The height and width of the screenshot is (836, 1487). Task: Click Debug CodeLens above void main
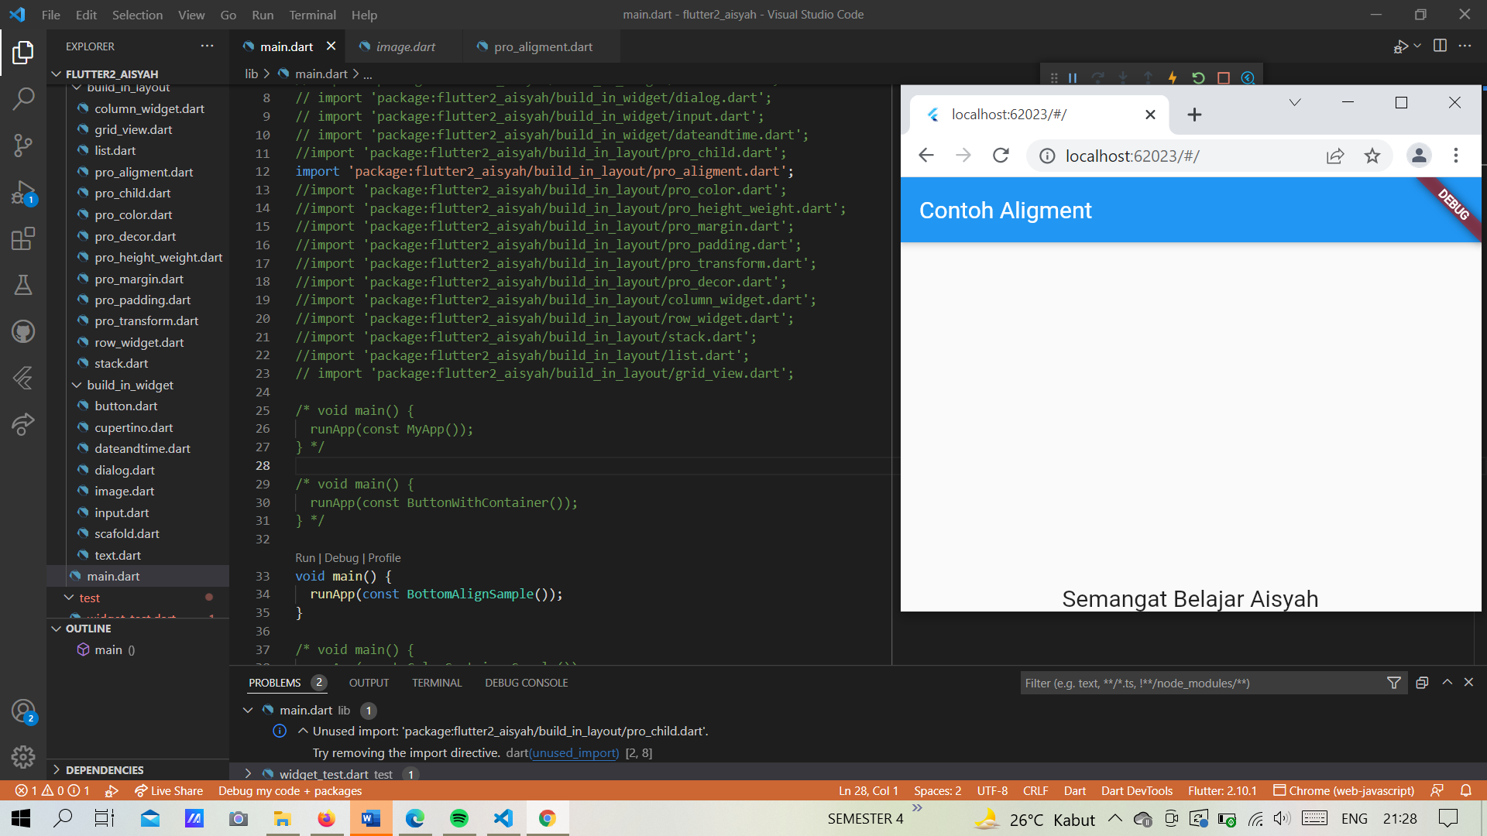point(340,557)
